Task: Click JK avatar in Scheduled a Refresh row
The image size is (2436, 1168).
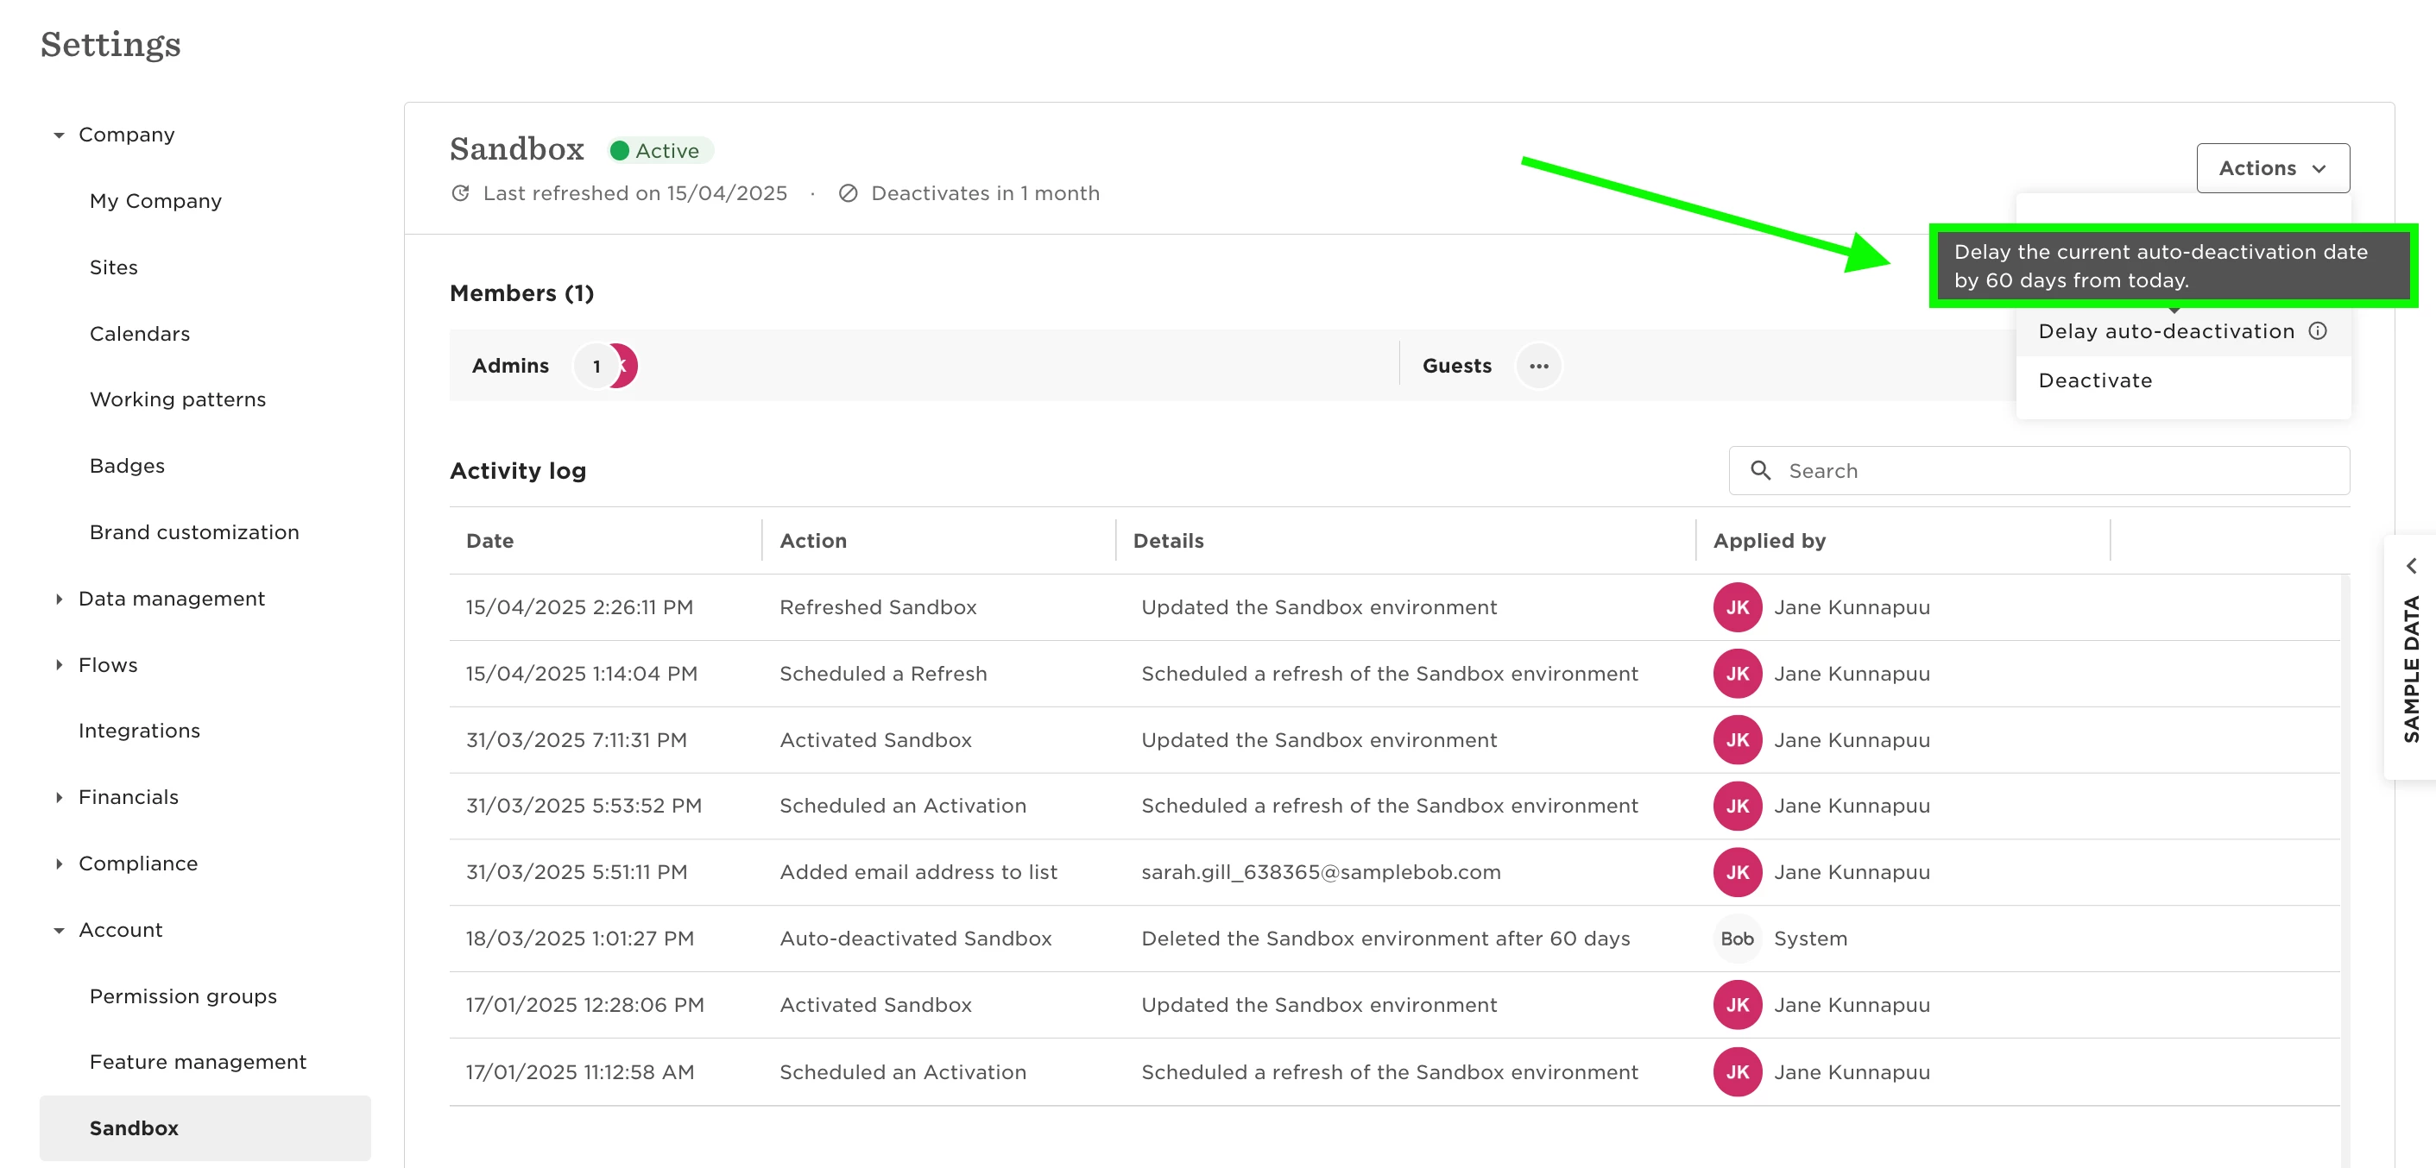Action: (x=1737, y=674)
